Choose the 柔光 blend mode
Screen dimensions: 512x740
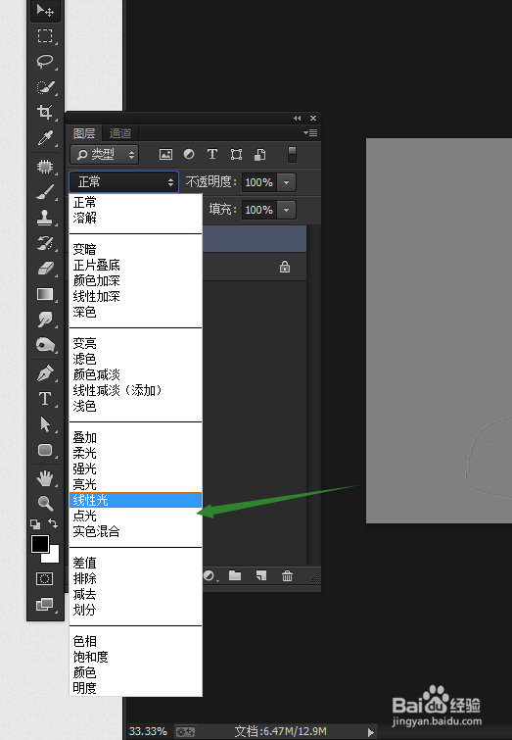(x=135, y=453)
